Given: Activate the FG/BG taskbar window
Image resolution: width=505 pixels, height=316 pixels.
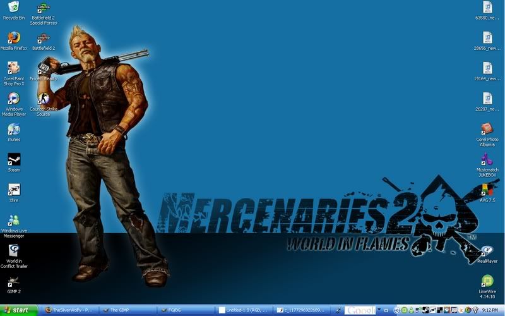Looking at the screenshot, I should click(x=186, y=310).
